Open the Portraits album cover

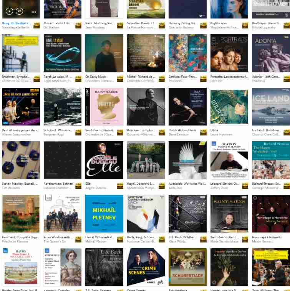point(229,53)
